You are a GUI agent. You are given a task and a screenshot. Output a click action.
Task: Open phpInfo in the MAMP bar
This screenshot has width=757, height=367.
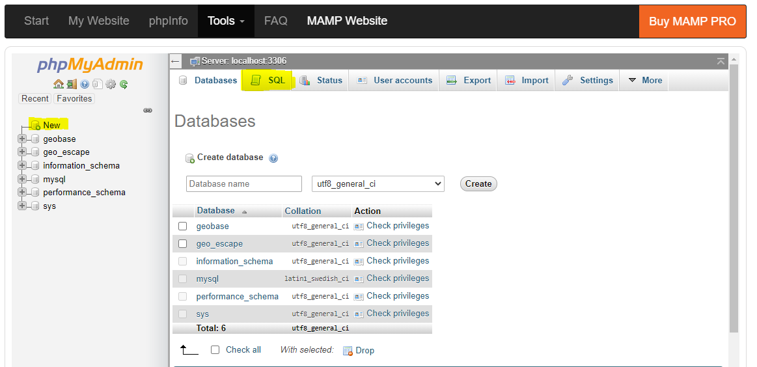169,21
